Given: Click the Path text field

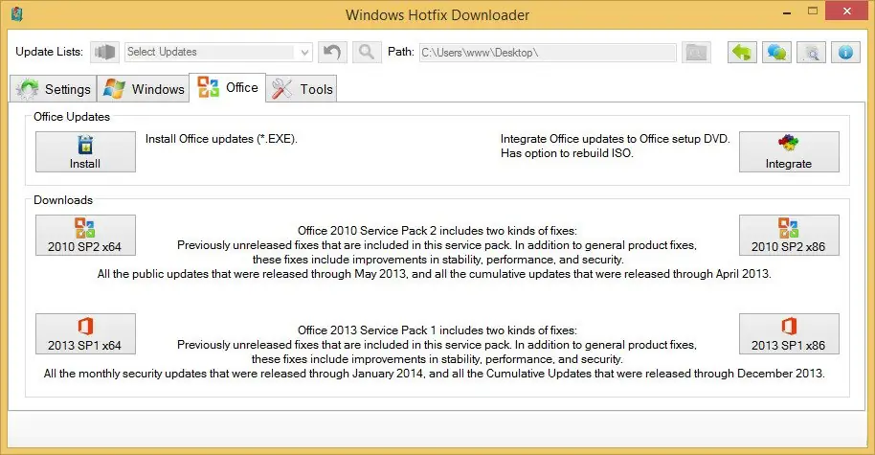Looking at the screenshot, I should click(547, 52).
